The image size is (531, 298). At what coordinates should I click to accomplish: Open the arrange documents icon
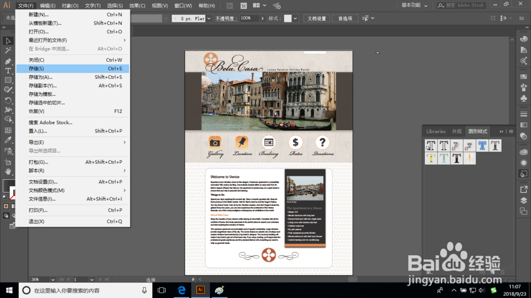259,5
